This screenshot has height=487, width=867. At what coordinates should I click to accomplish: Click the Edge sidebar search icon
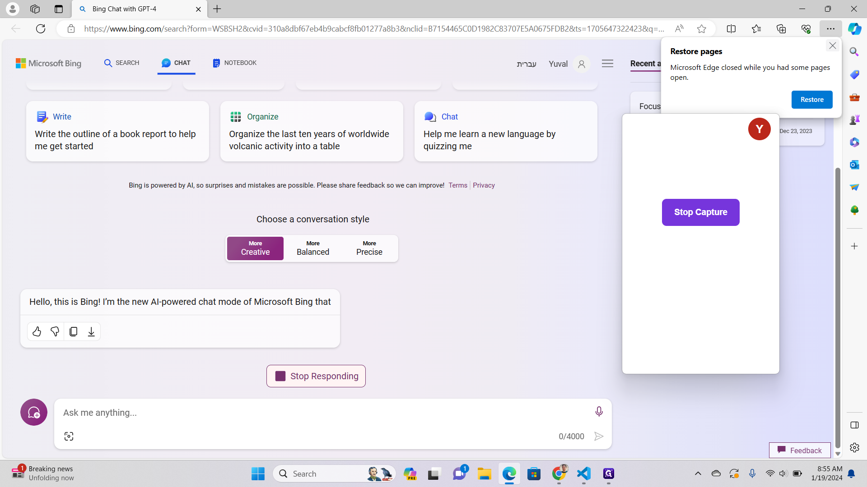point(854,52)
